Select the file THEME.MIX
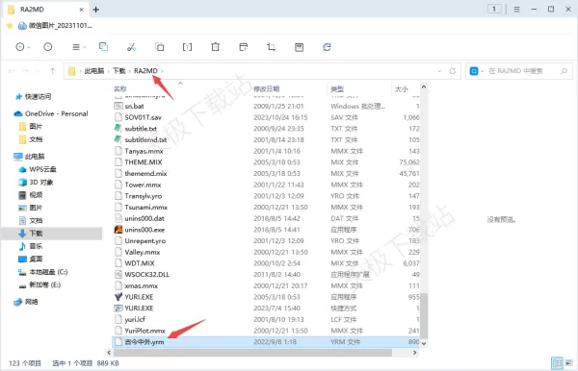This screenshot has width=578, height=371. click(144, 162)
